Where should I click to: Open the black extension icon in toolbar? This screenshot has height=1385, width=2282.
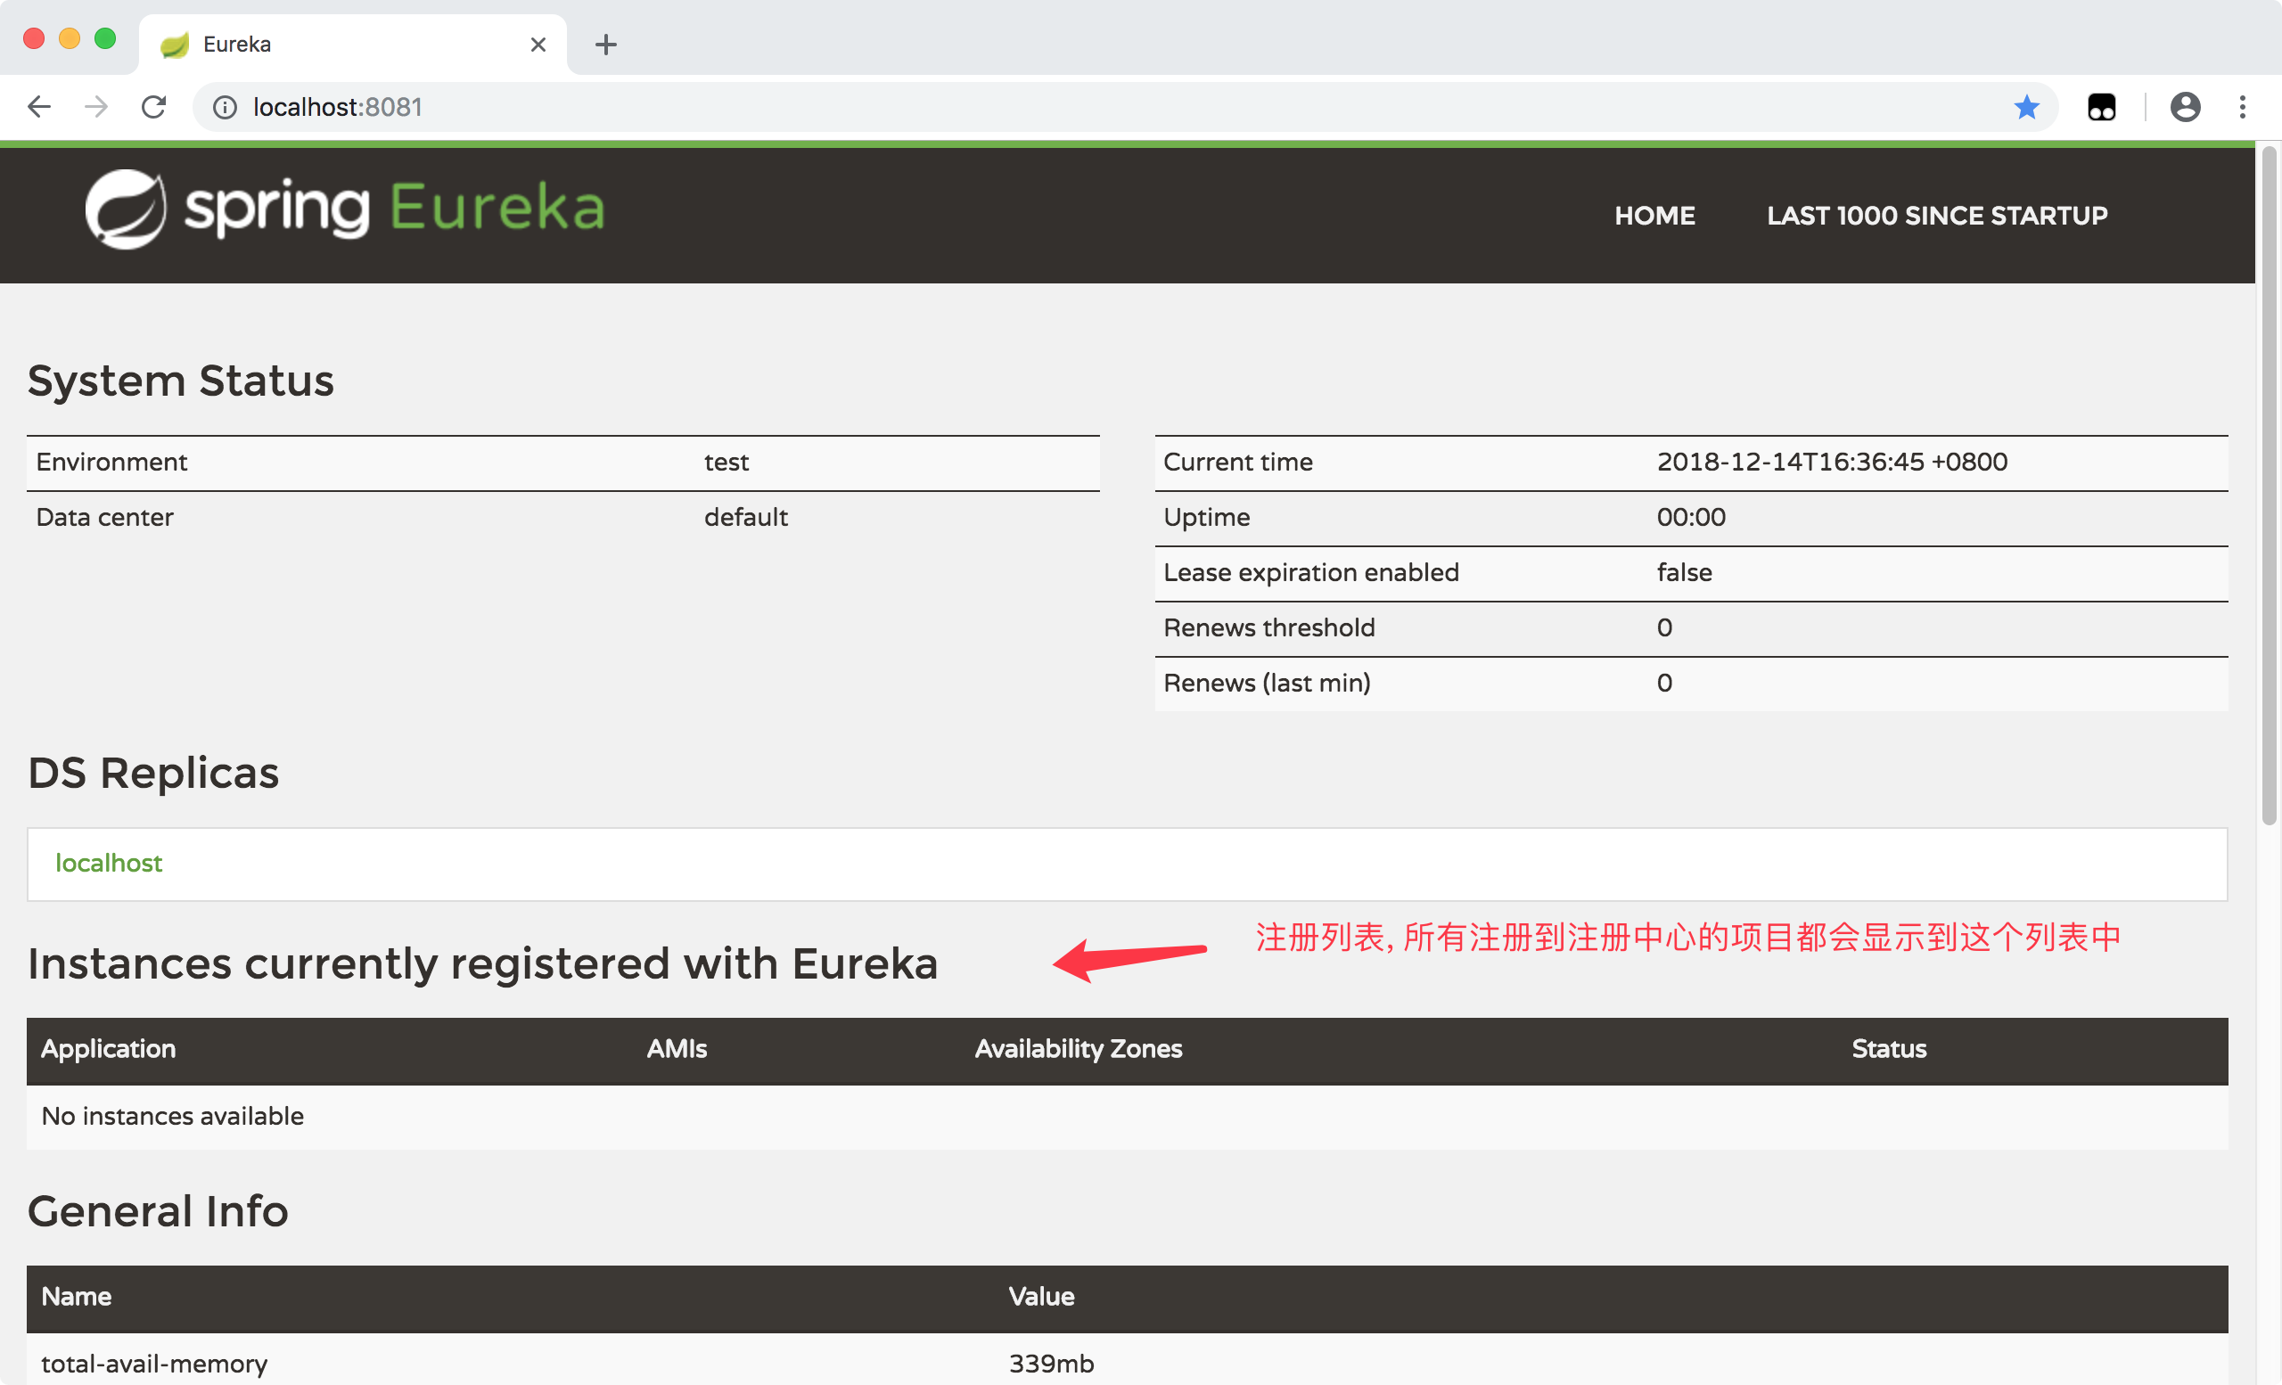click(2100, 107)
